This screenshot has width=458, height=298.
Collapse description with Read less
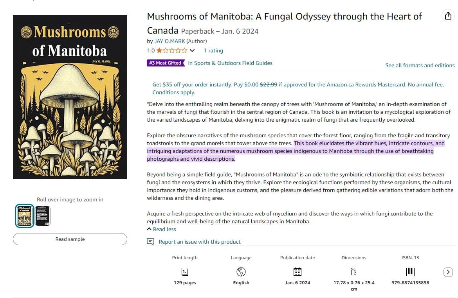[x=162, y=229]
